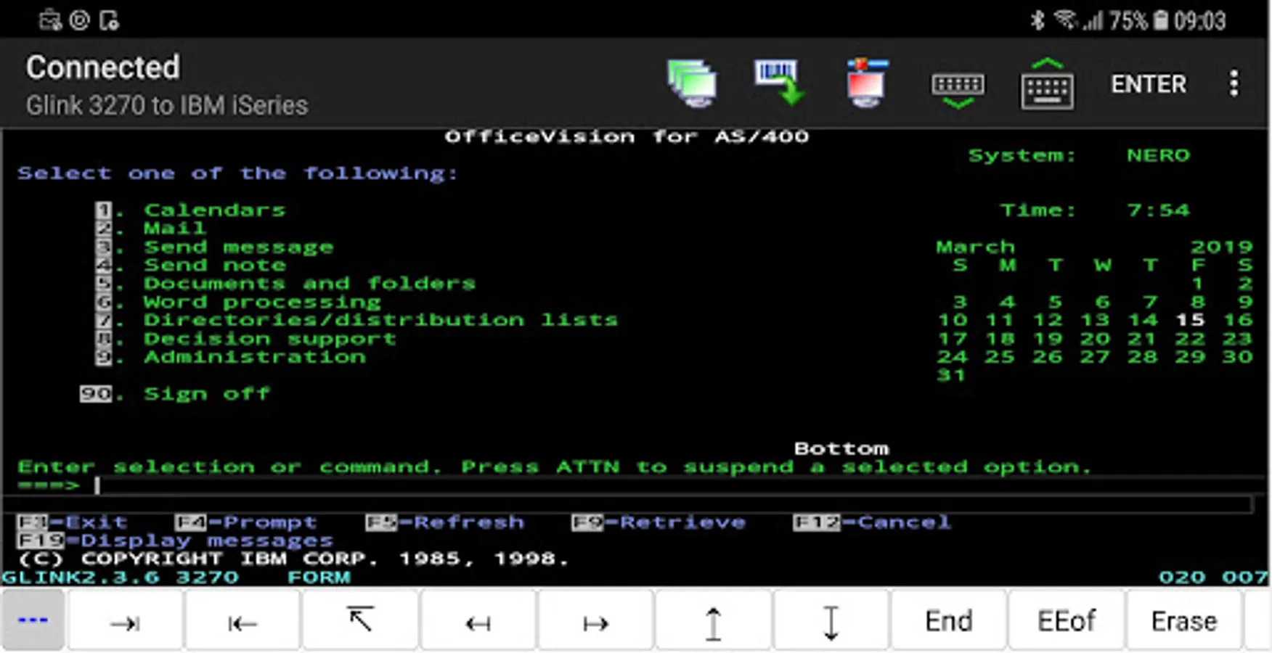
Task: Tap the 'F19=Display messages' label
Action: coord(176,541)
